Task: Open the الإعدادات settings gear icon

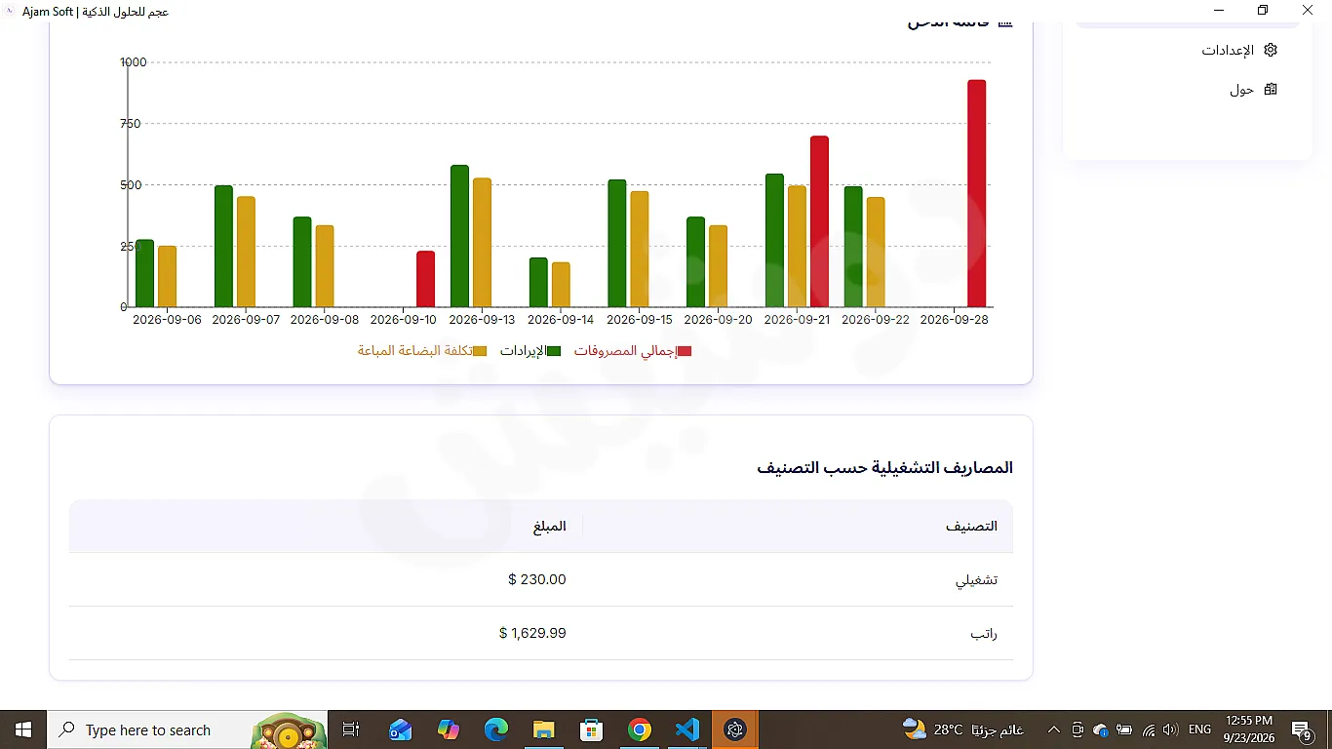Action: [x=1270, y=50]
